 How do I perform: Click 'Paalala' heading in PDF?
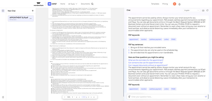point(51,77)
